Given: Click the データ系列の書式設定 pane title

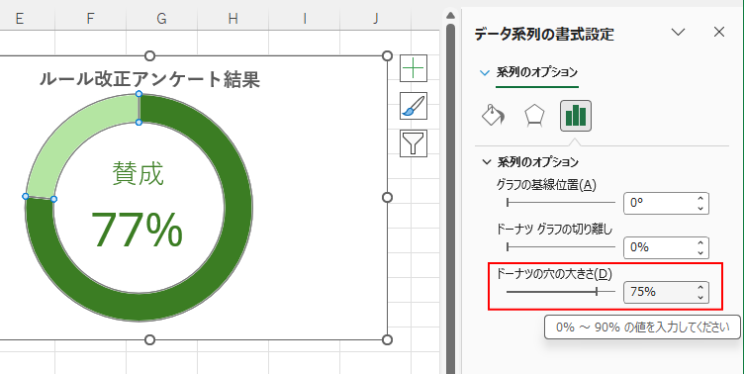Looking at the screenshot, I should tap(544, 35).
